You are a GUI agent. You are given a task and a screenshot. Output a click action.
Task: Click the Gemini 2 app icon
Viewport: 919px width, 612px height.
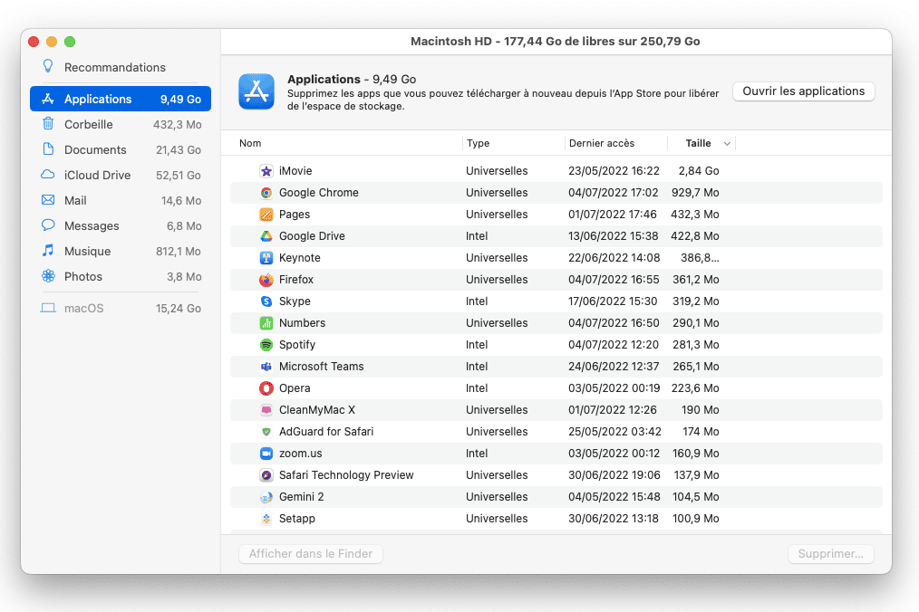[266, 497]
